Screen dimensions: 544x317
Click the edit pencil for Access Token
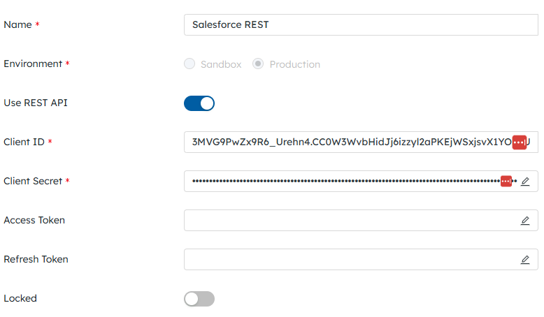(x=525, y=221)
